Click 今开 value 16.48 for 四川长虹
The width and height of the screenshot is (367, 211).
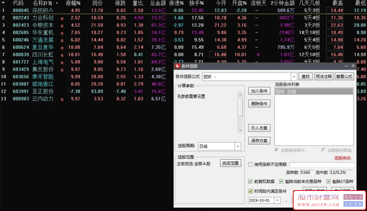click(x=218, y=54)
